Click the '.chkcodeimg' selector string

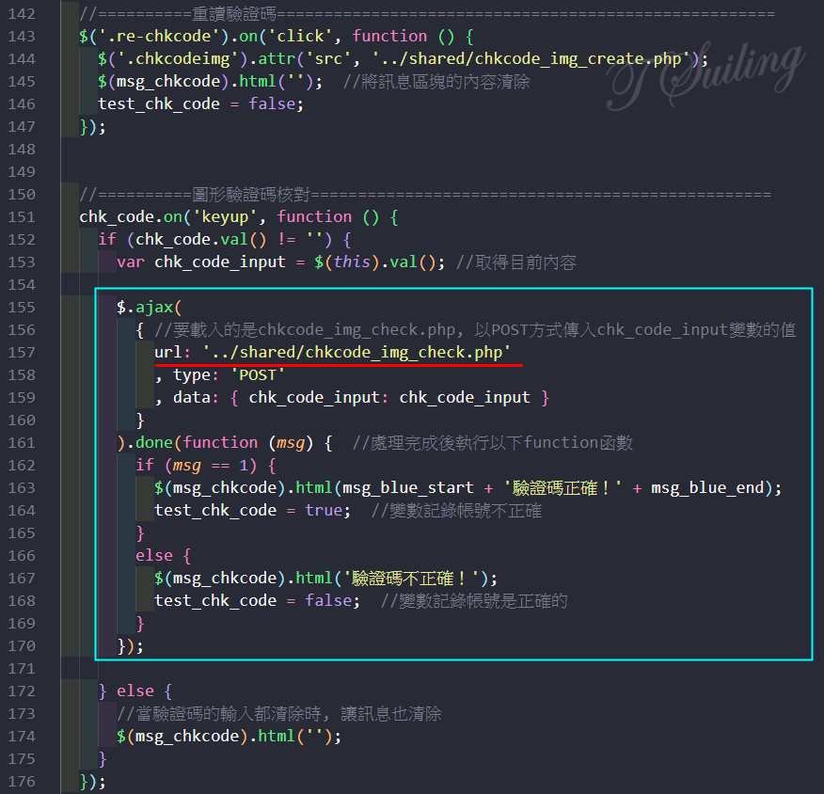coord(169,59)
